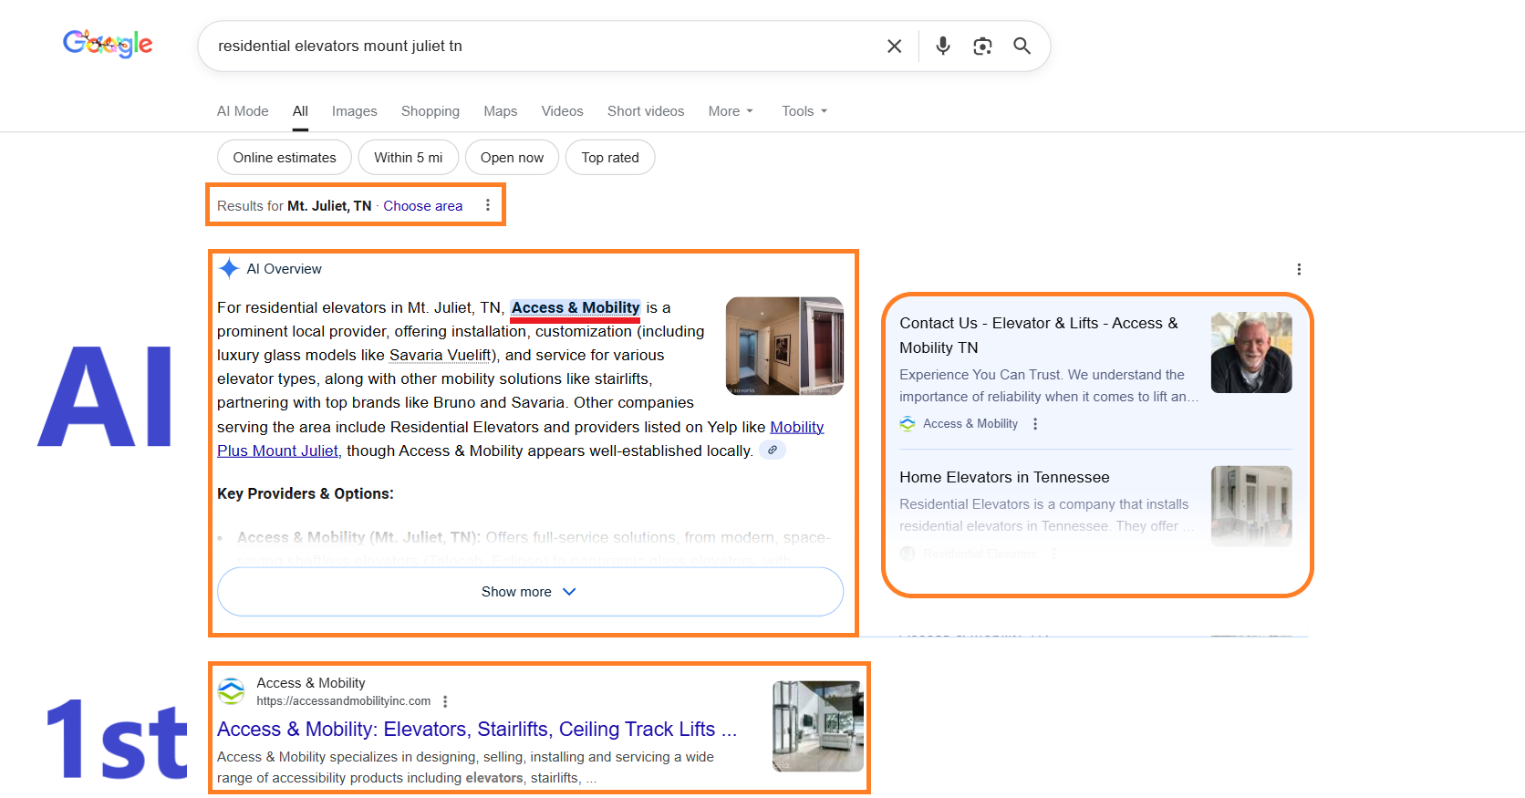1525x798 pixels.
Task: Click the Access & Mobility favicon in first result
Action: point(232,691)
